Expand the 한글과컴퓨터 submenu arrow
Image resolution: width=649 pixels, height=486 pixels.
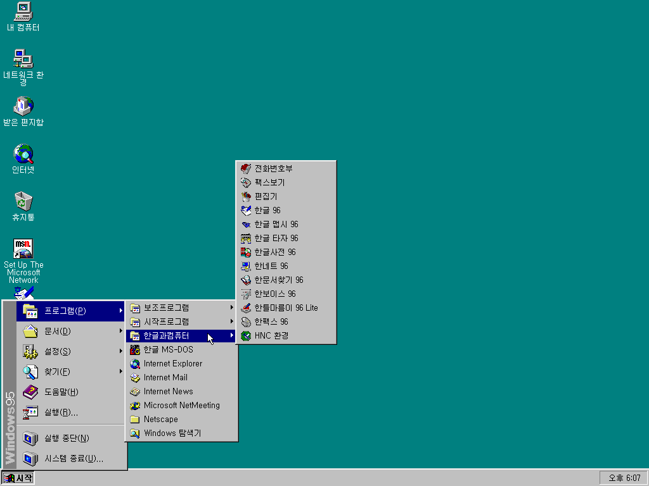(232, 335)
